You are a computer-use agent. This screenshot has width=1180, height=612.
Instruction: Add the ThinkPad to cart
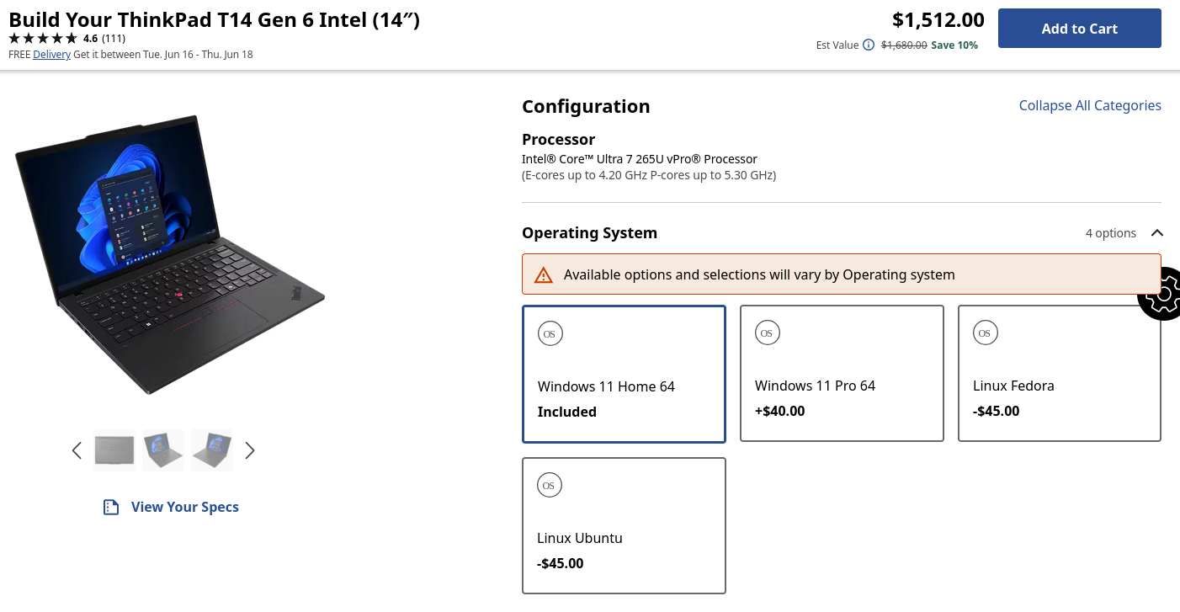tap(1080, 29)
